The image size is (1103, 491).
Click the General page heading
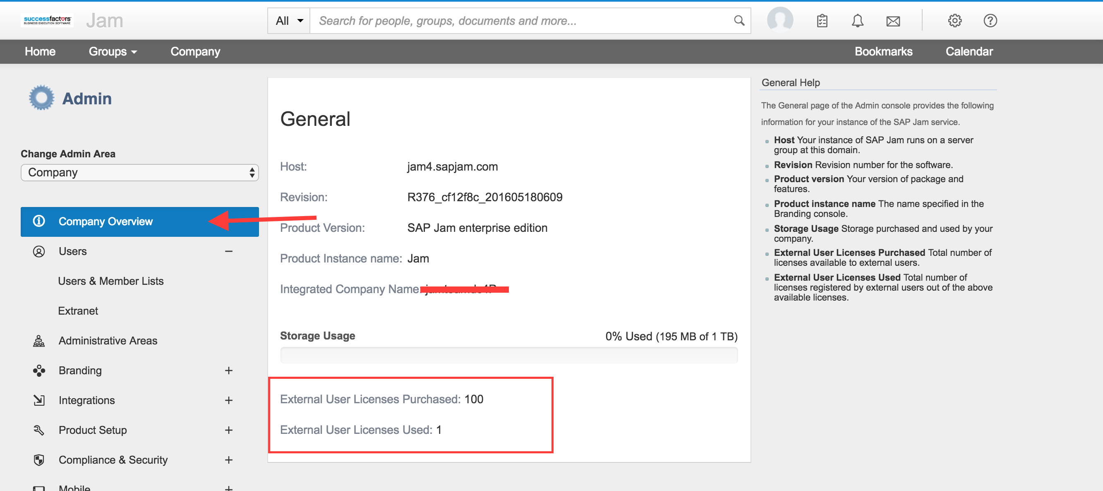pyautogui.click(x=315, y=119)
